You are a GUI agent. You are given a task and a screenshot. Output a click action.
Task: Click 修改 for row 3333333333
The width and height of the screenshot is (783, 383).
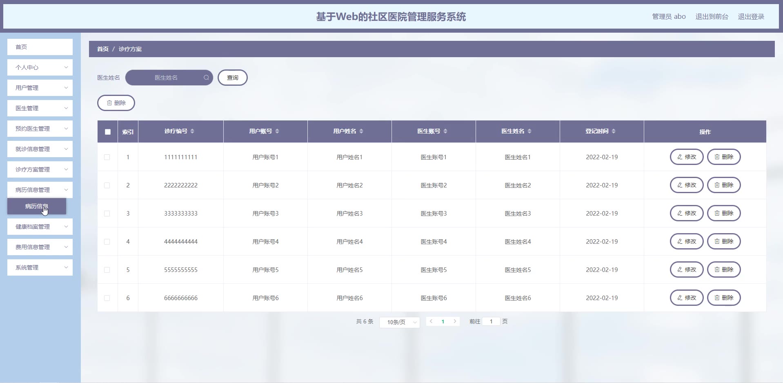coord(687,213)
